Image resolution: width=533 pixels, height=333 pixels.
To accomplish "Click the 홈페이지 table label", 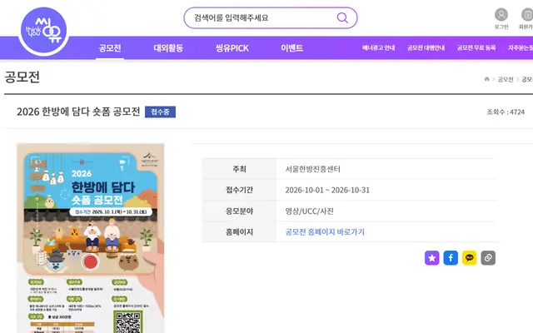I will (239, 232).
